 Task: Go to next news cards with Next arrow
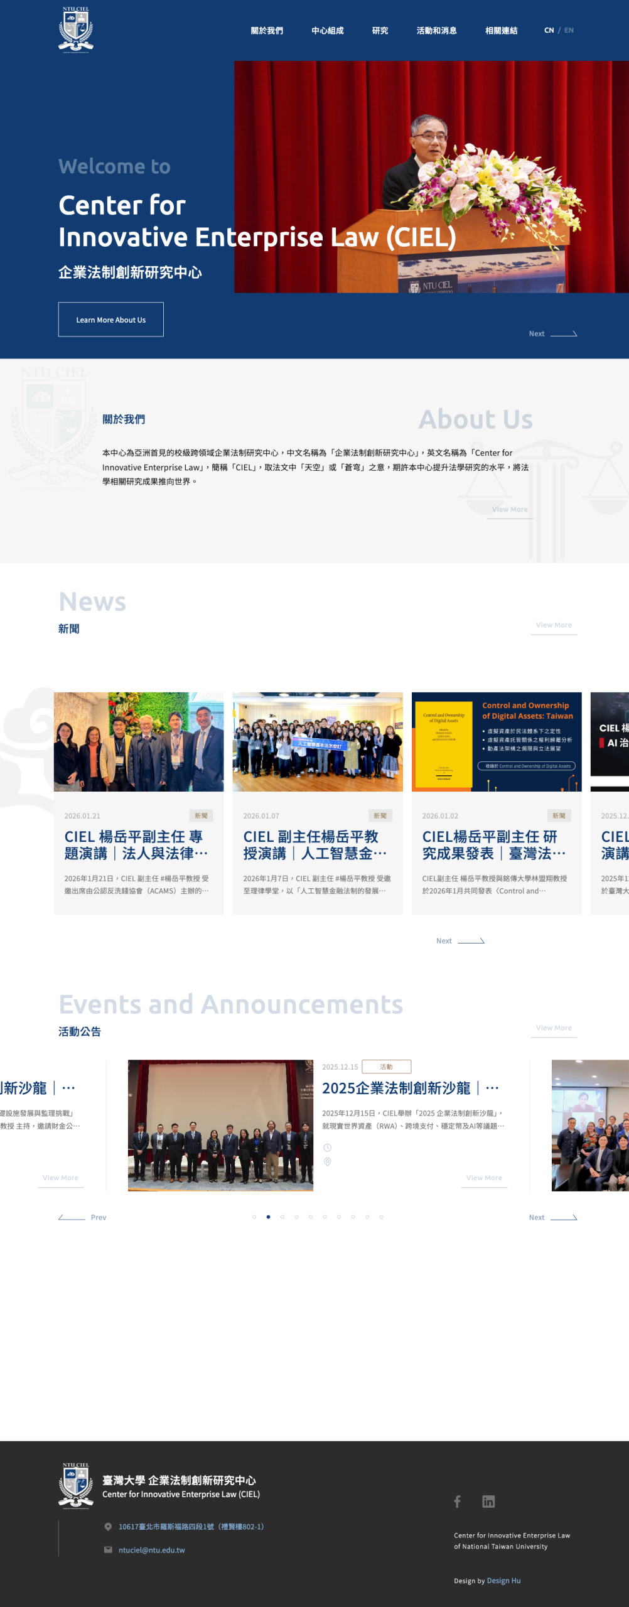(x=460, y=940)
